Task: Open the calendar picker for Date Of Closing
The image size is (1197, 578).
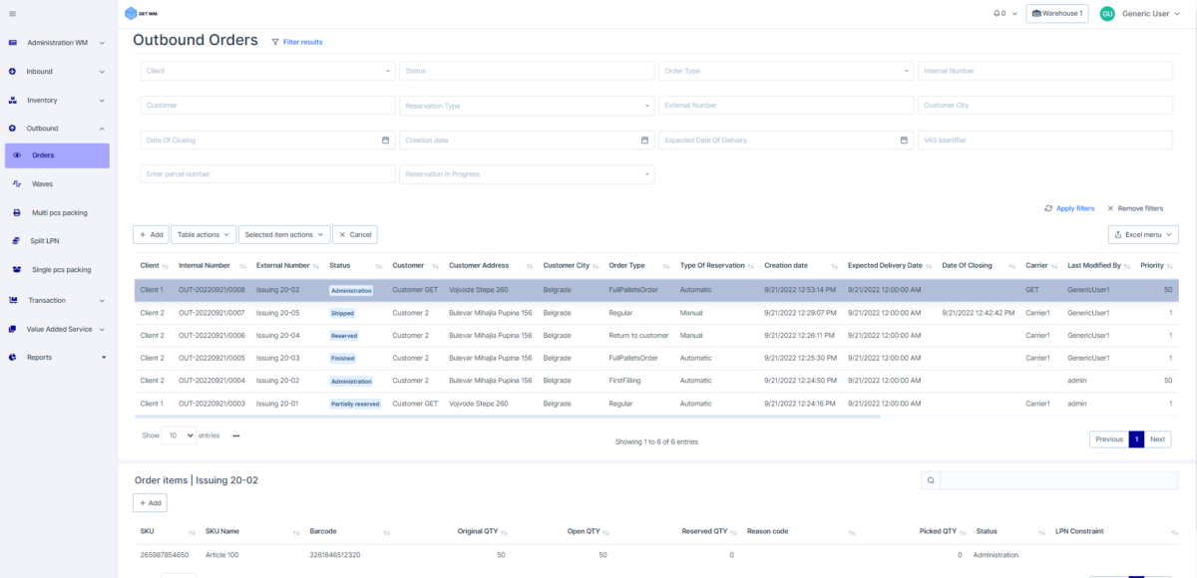Action: click(x=385, y=140)
